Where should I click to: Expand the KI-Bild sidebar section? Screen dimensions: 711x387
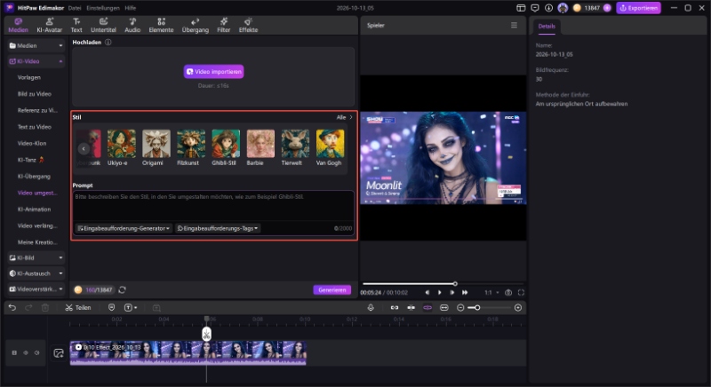click(x=36, y=258)
